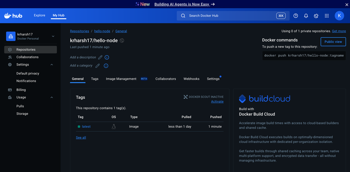This screenshot has height=172, width=350.
Task: Dismiss the top announcement banner
Action: (347, 4)
